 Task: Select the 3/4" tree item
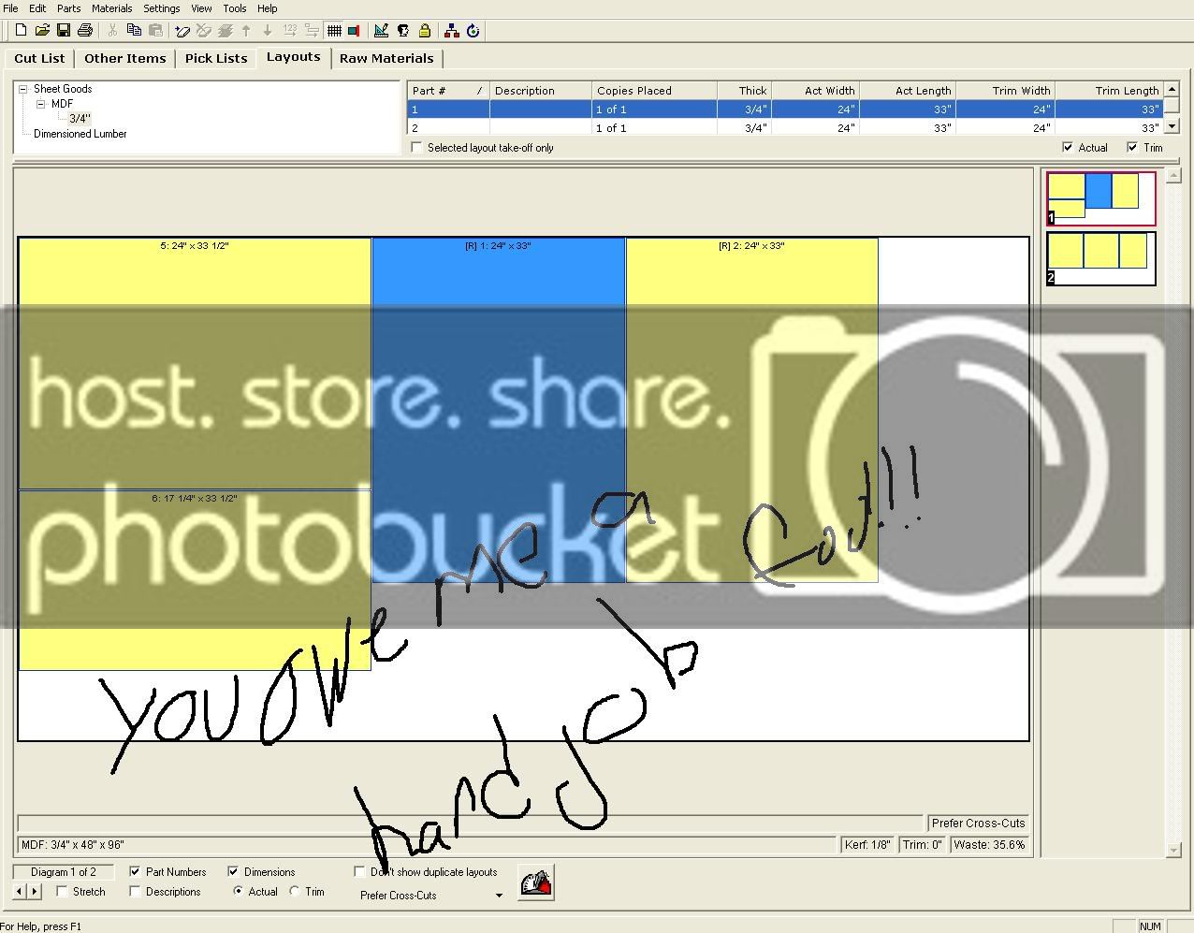click(80, 119)
